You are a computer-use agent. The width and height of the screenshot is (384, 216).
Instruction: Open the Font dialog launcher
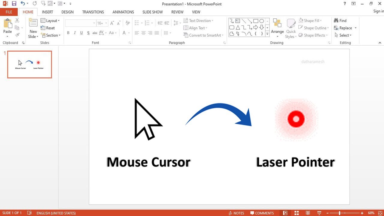coord(130,43)
